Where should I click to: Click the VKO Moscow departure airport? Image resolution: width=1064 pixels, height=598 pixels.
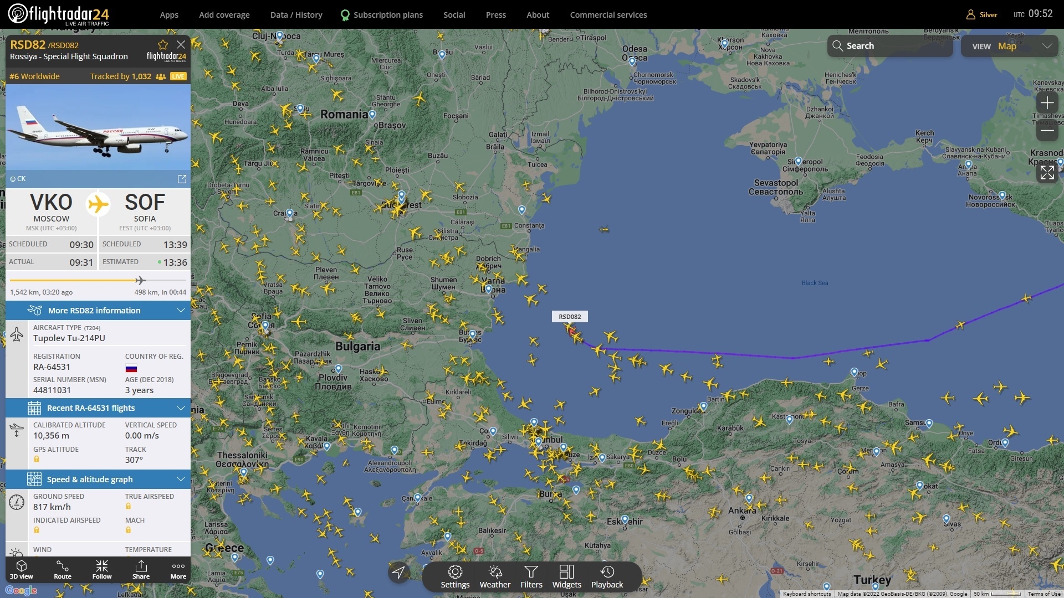point(52,211)
